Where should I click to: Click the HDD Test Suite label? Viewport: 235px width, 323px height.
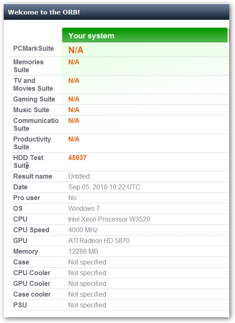[28, 162]
